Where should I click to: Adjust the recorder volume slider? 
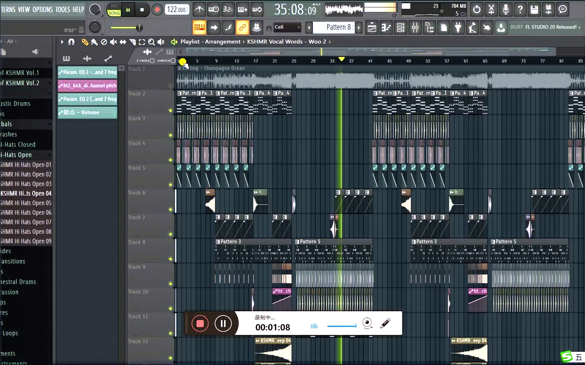pos(342,326)
